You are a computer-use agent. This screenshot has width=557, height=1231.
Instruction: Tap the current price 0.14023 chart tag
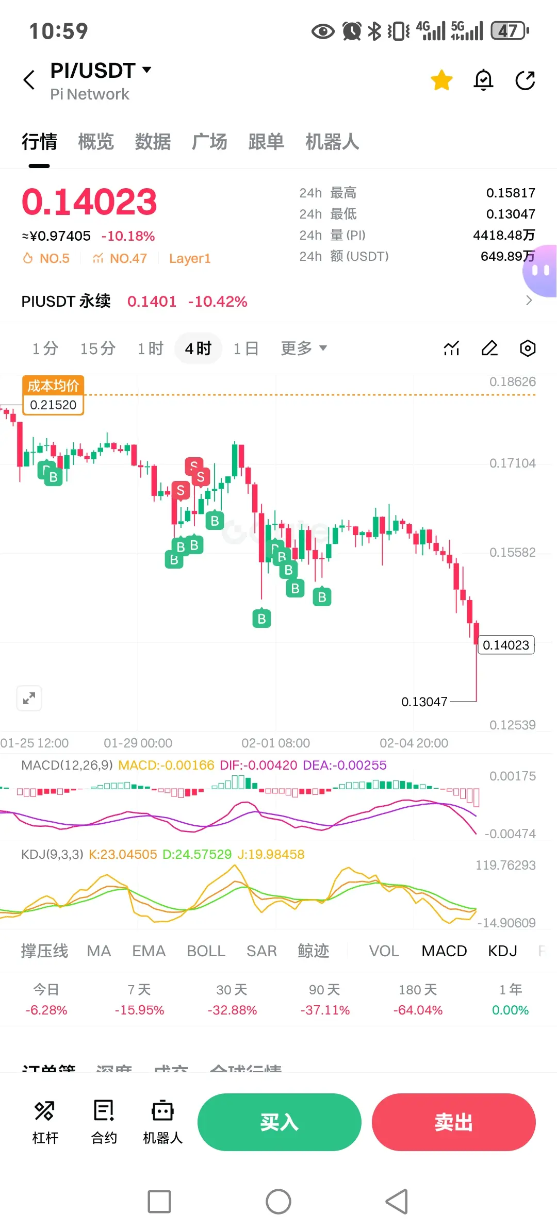tap(506, 645)
